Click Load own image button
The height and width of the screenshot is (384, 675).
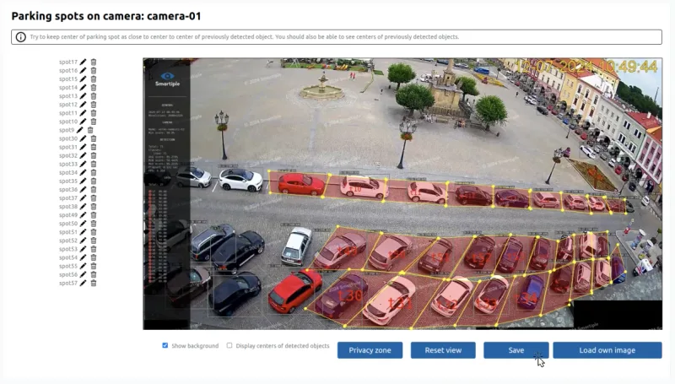(x=607, y=350)
